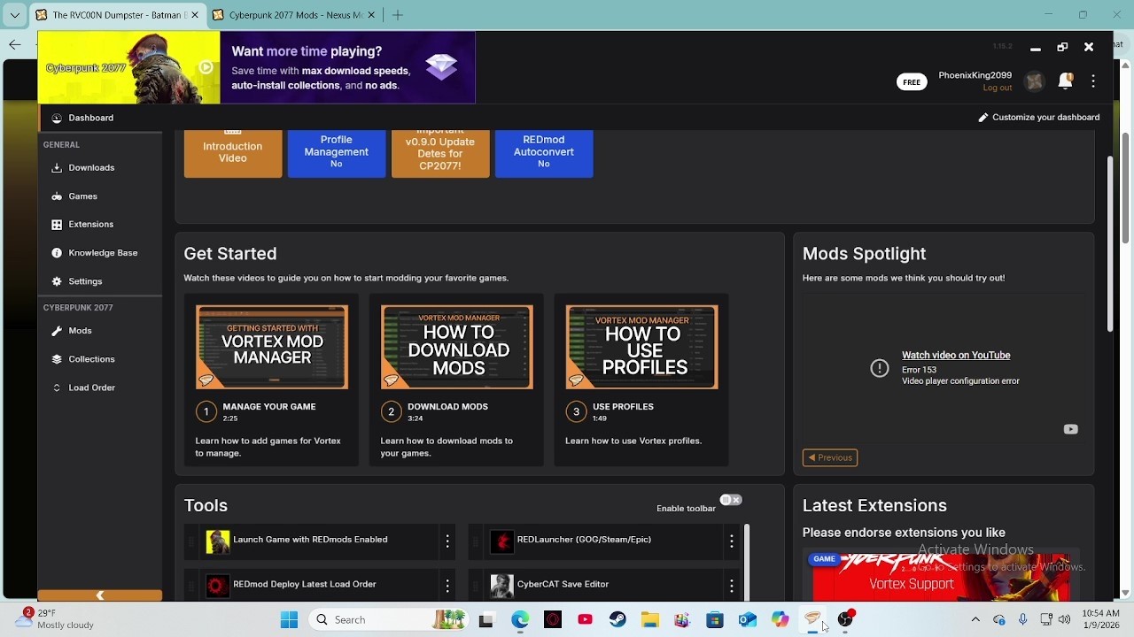Click the Vortex dashboard vertical scrollbar
Screen dimensions: 1134x637
click(1109, 244)
